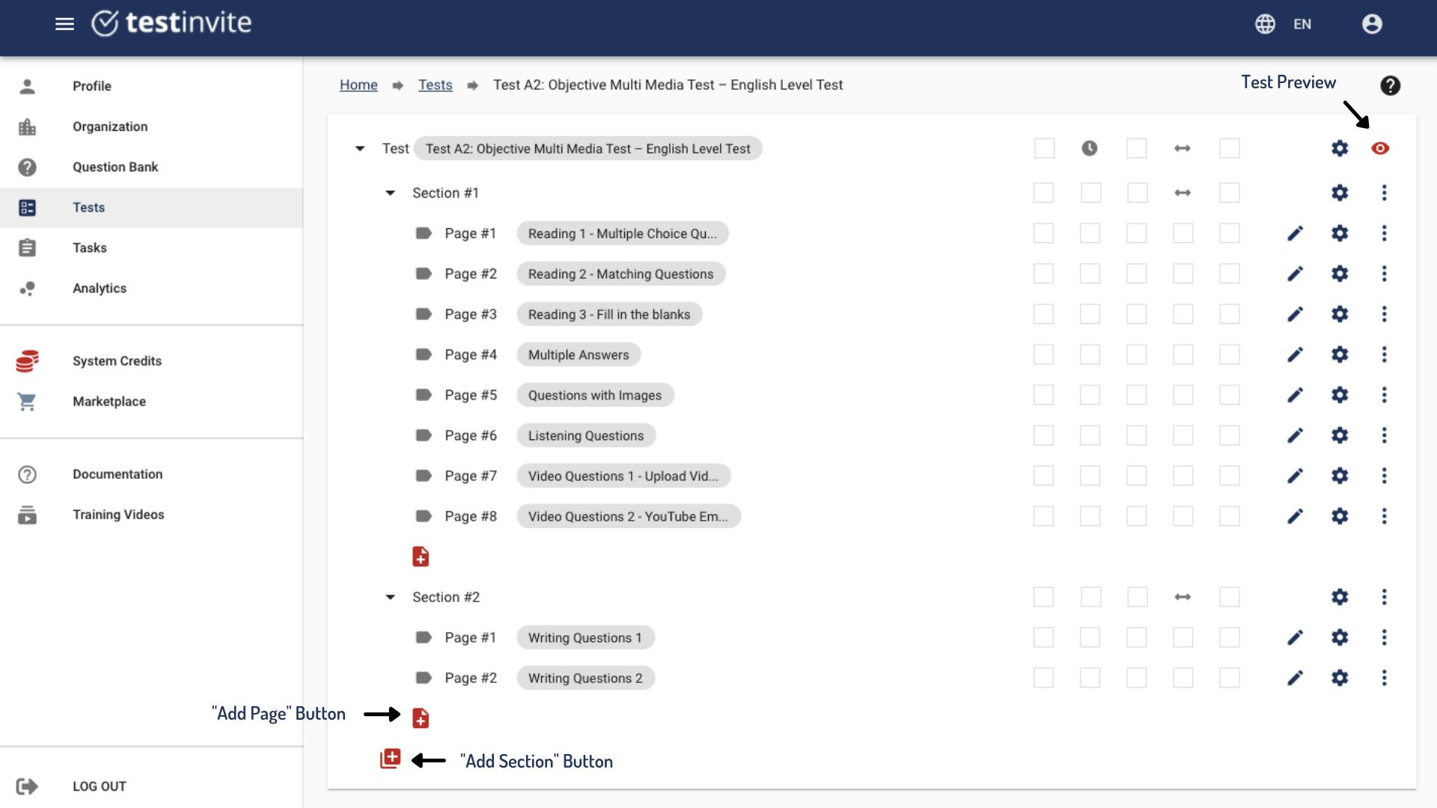Edit Page #5 Questions with Images via pencil icon

click(1296, 395)
